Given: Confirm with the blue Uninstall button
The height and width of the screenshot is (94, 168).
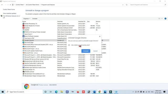Looking at the screenshot, I should (86, 51).
